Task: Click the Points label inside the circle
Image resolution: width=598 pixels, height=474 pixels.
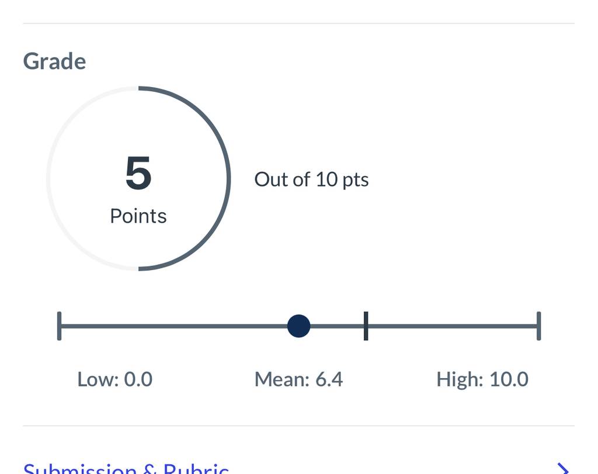Action: [138, 216]
